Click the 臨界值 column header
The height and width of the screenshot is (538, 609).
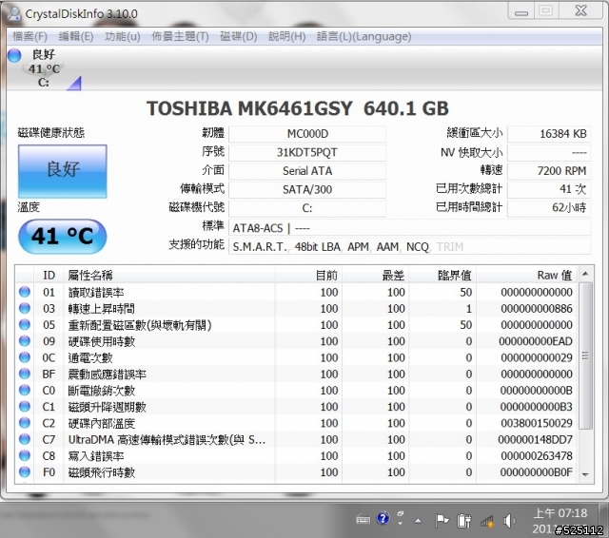coord(442,275)
